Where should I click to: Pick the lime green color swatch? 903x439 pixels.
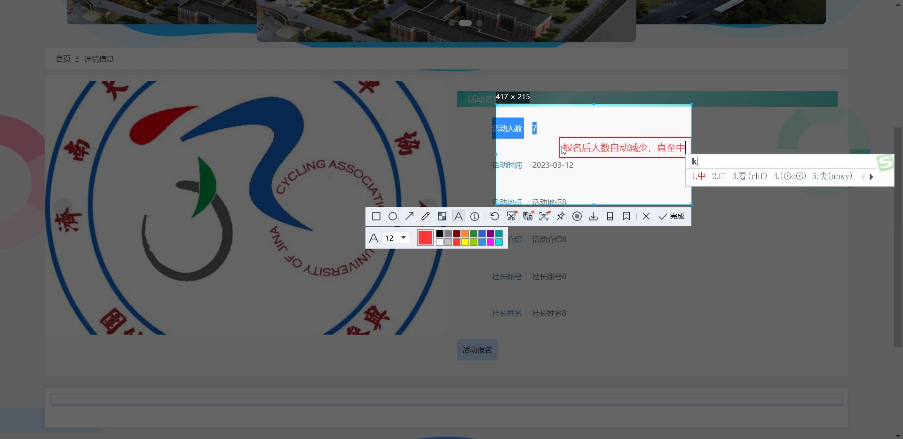point(474,242)
